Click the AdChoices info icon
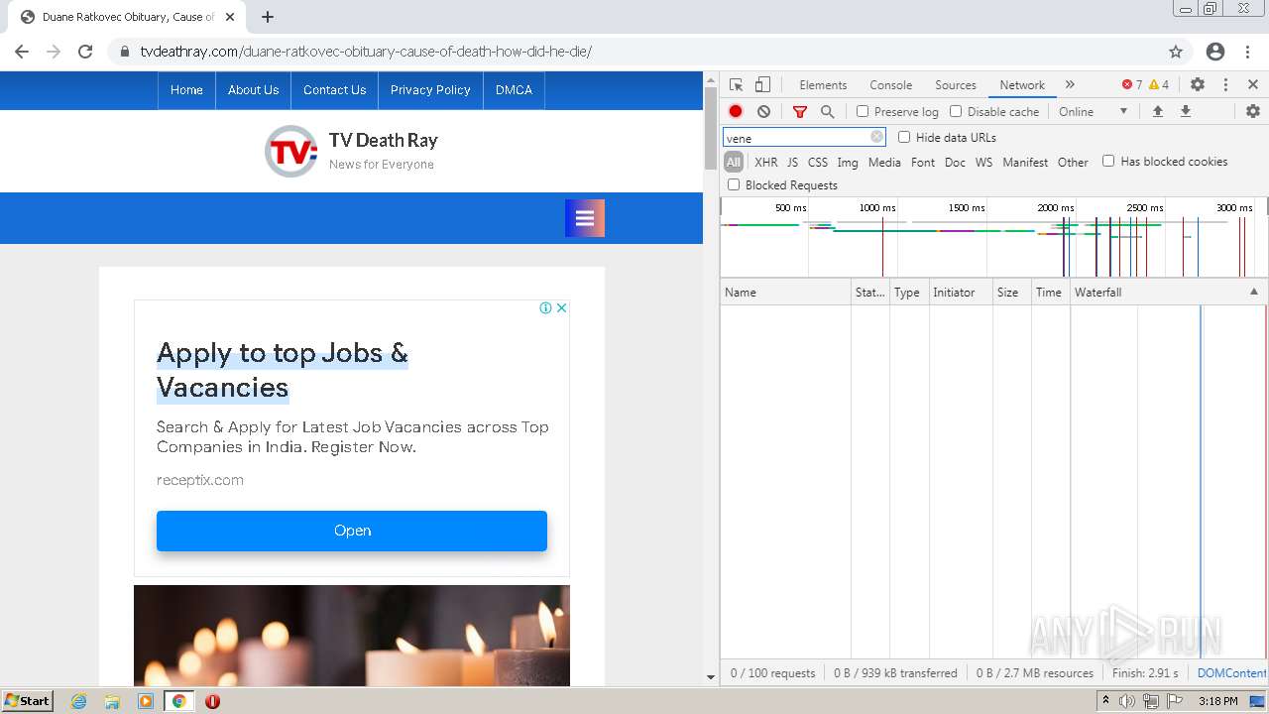This screenshot has height=714, width=1269. (545, 308)
